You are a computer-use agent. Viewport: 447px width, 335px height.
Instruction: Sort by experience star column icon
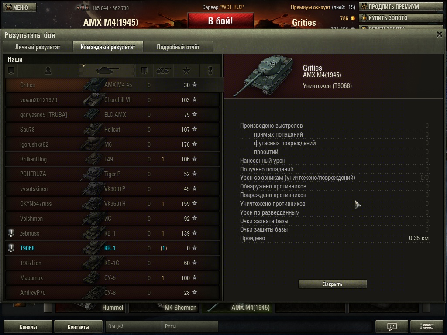186,71
